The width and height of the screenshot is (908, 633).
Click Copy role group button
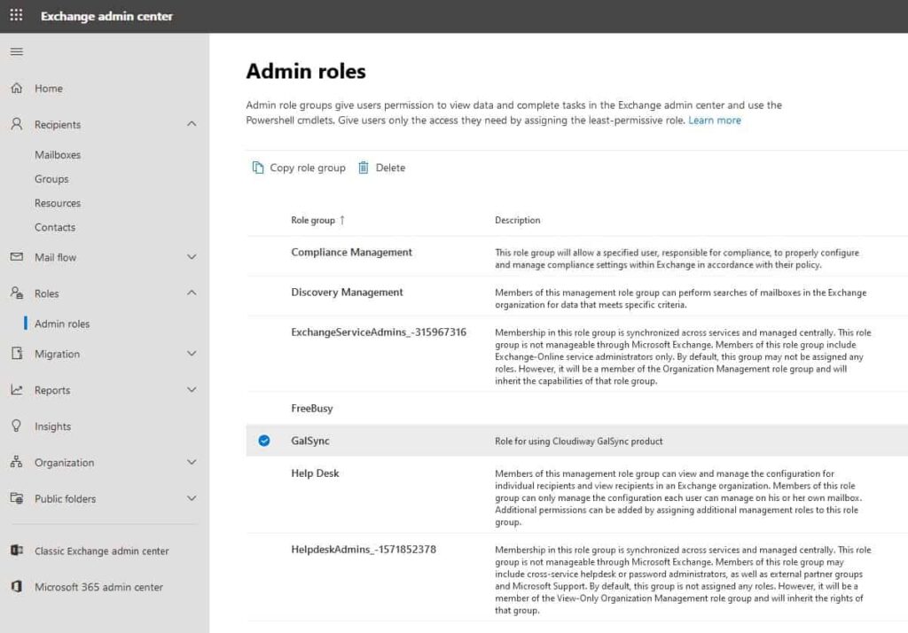(299, 168)
